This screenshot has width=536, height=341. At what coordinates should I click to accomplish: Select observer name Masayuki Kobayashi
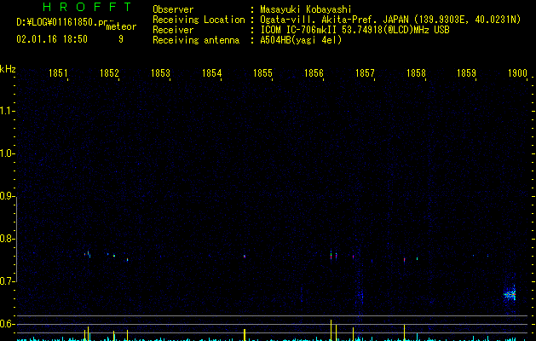coord(306,9)
